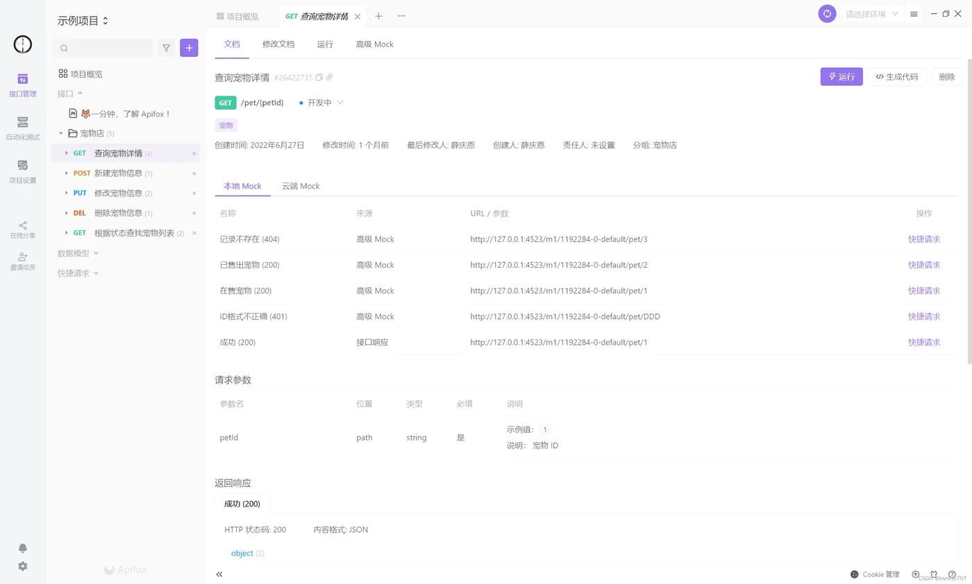Open help via the question mark icon
This screenshot has height=584, width=972.
point(952,574)
